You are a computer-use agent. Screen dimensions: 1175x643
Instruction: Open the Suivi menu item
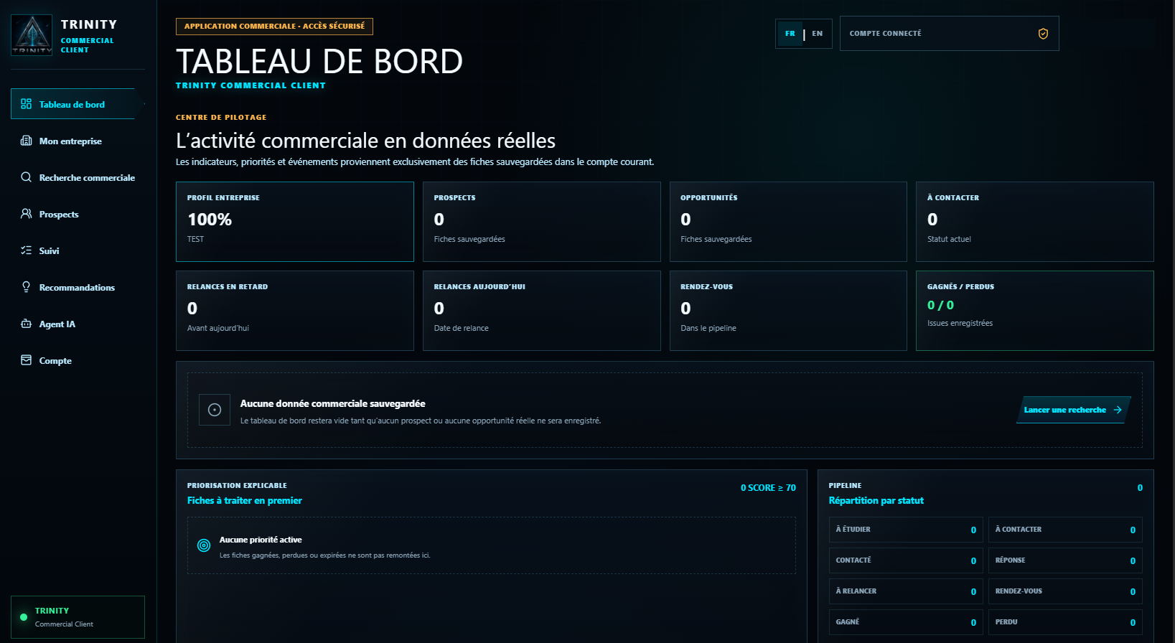78,250
